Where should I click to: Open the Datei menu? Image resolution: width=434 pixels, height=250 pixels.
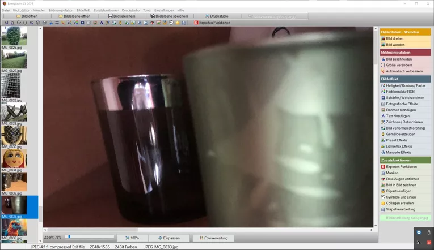point(6,10)
